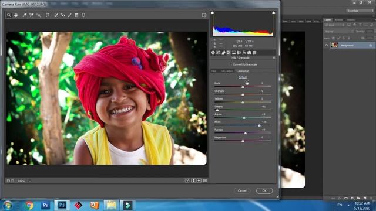Image resolution: width=376 pixels, height=211 pixels.
Task: Click the active Photoshop taskbar icon
Action: pyautogui.click(x=62, y=206)
